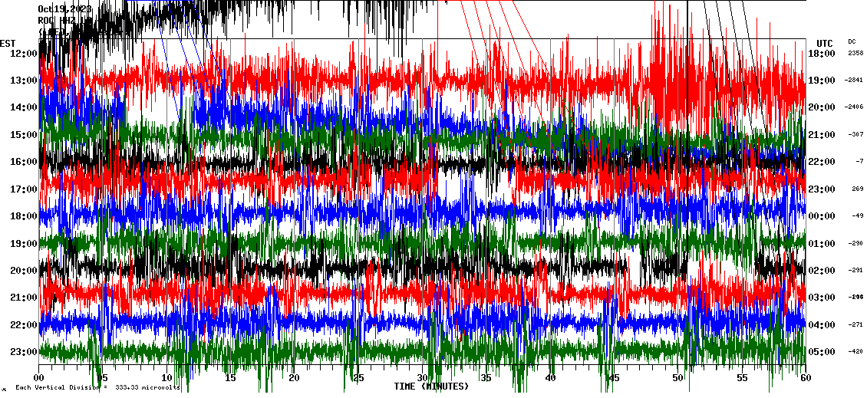Click the Oct 19, 2023 date header
Screen dimensions: 867x398
pos(64,9)
